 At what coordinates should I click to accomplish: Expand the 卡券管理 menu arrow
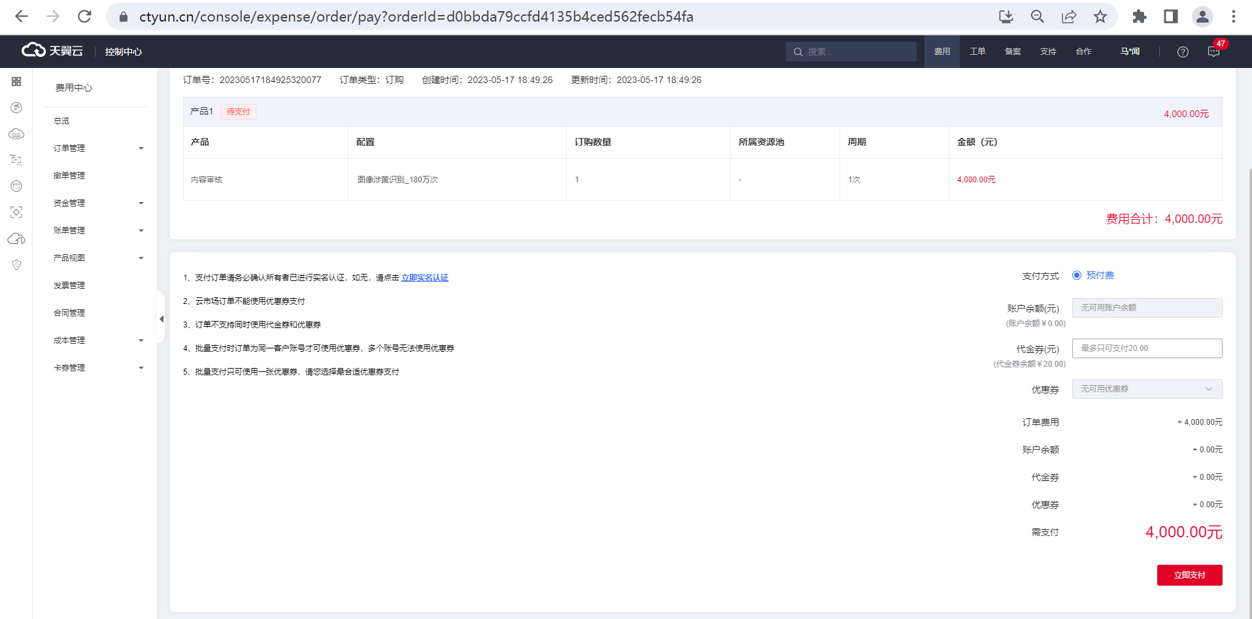[x=141, y=368]
